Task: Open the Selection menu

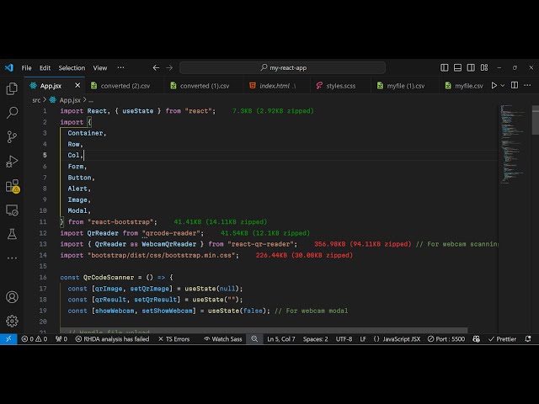Action: pos(72,68)
